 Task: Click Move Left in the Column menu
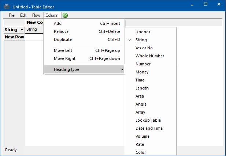pyautogui.click(x=63, y=50)
